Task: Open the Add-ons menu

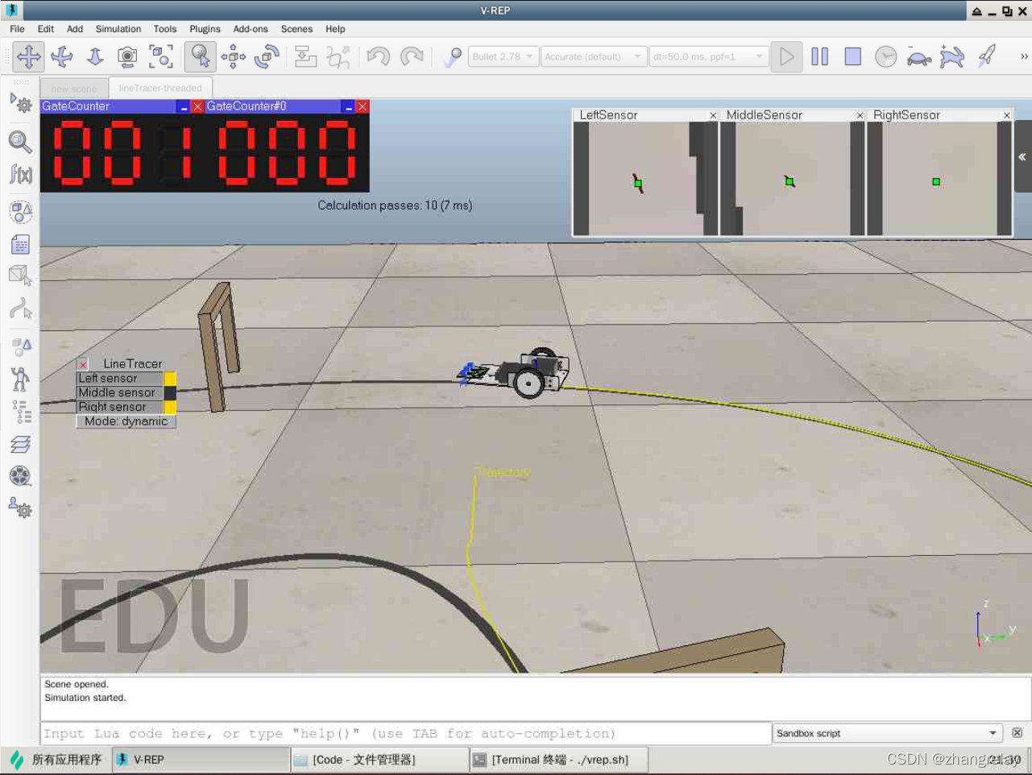Action: click(251, 29)
